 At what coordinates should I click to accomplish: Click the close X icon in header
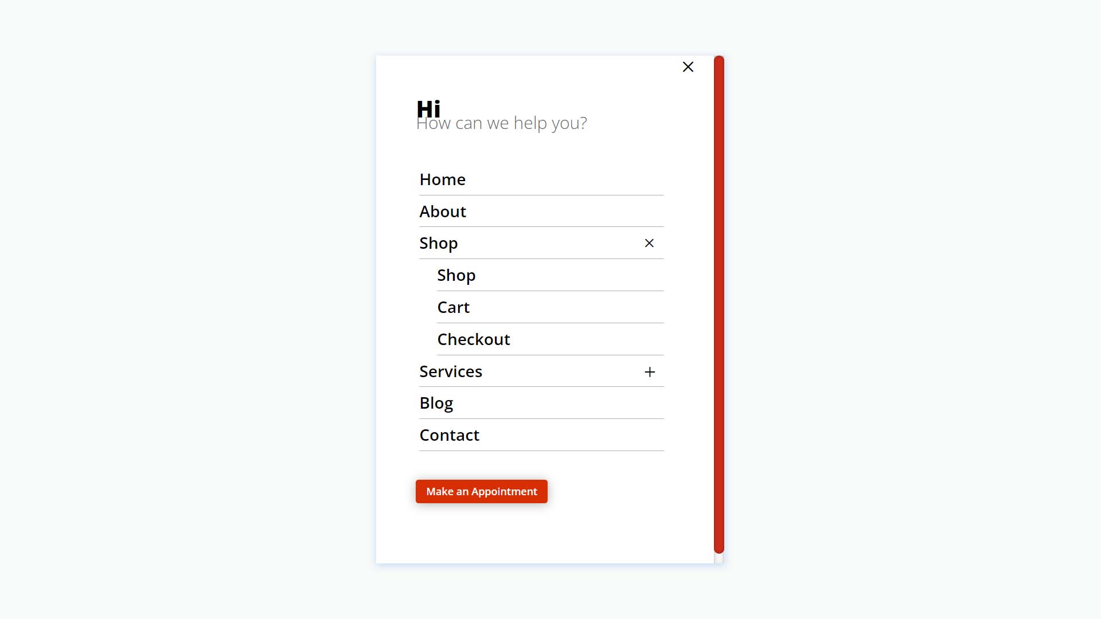tap(688, 66)
